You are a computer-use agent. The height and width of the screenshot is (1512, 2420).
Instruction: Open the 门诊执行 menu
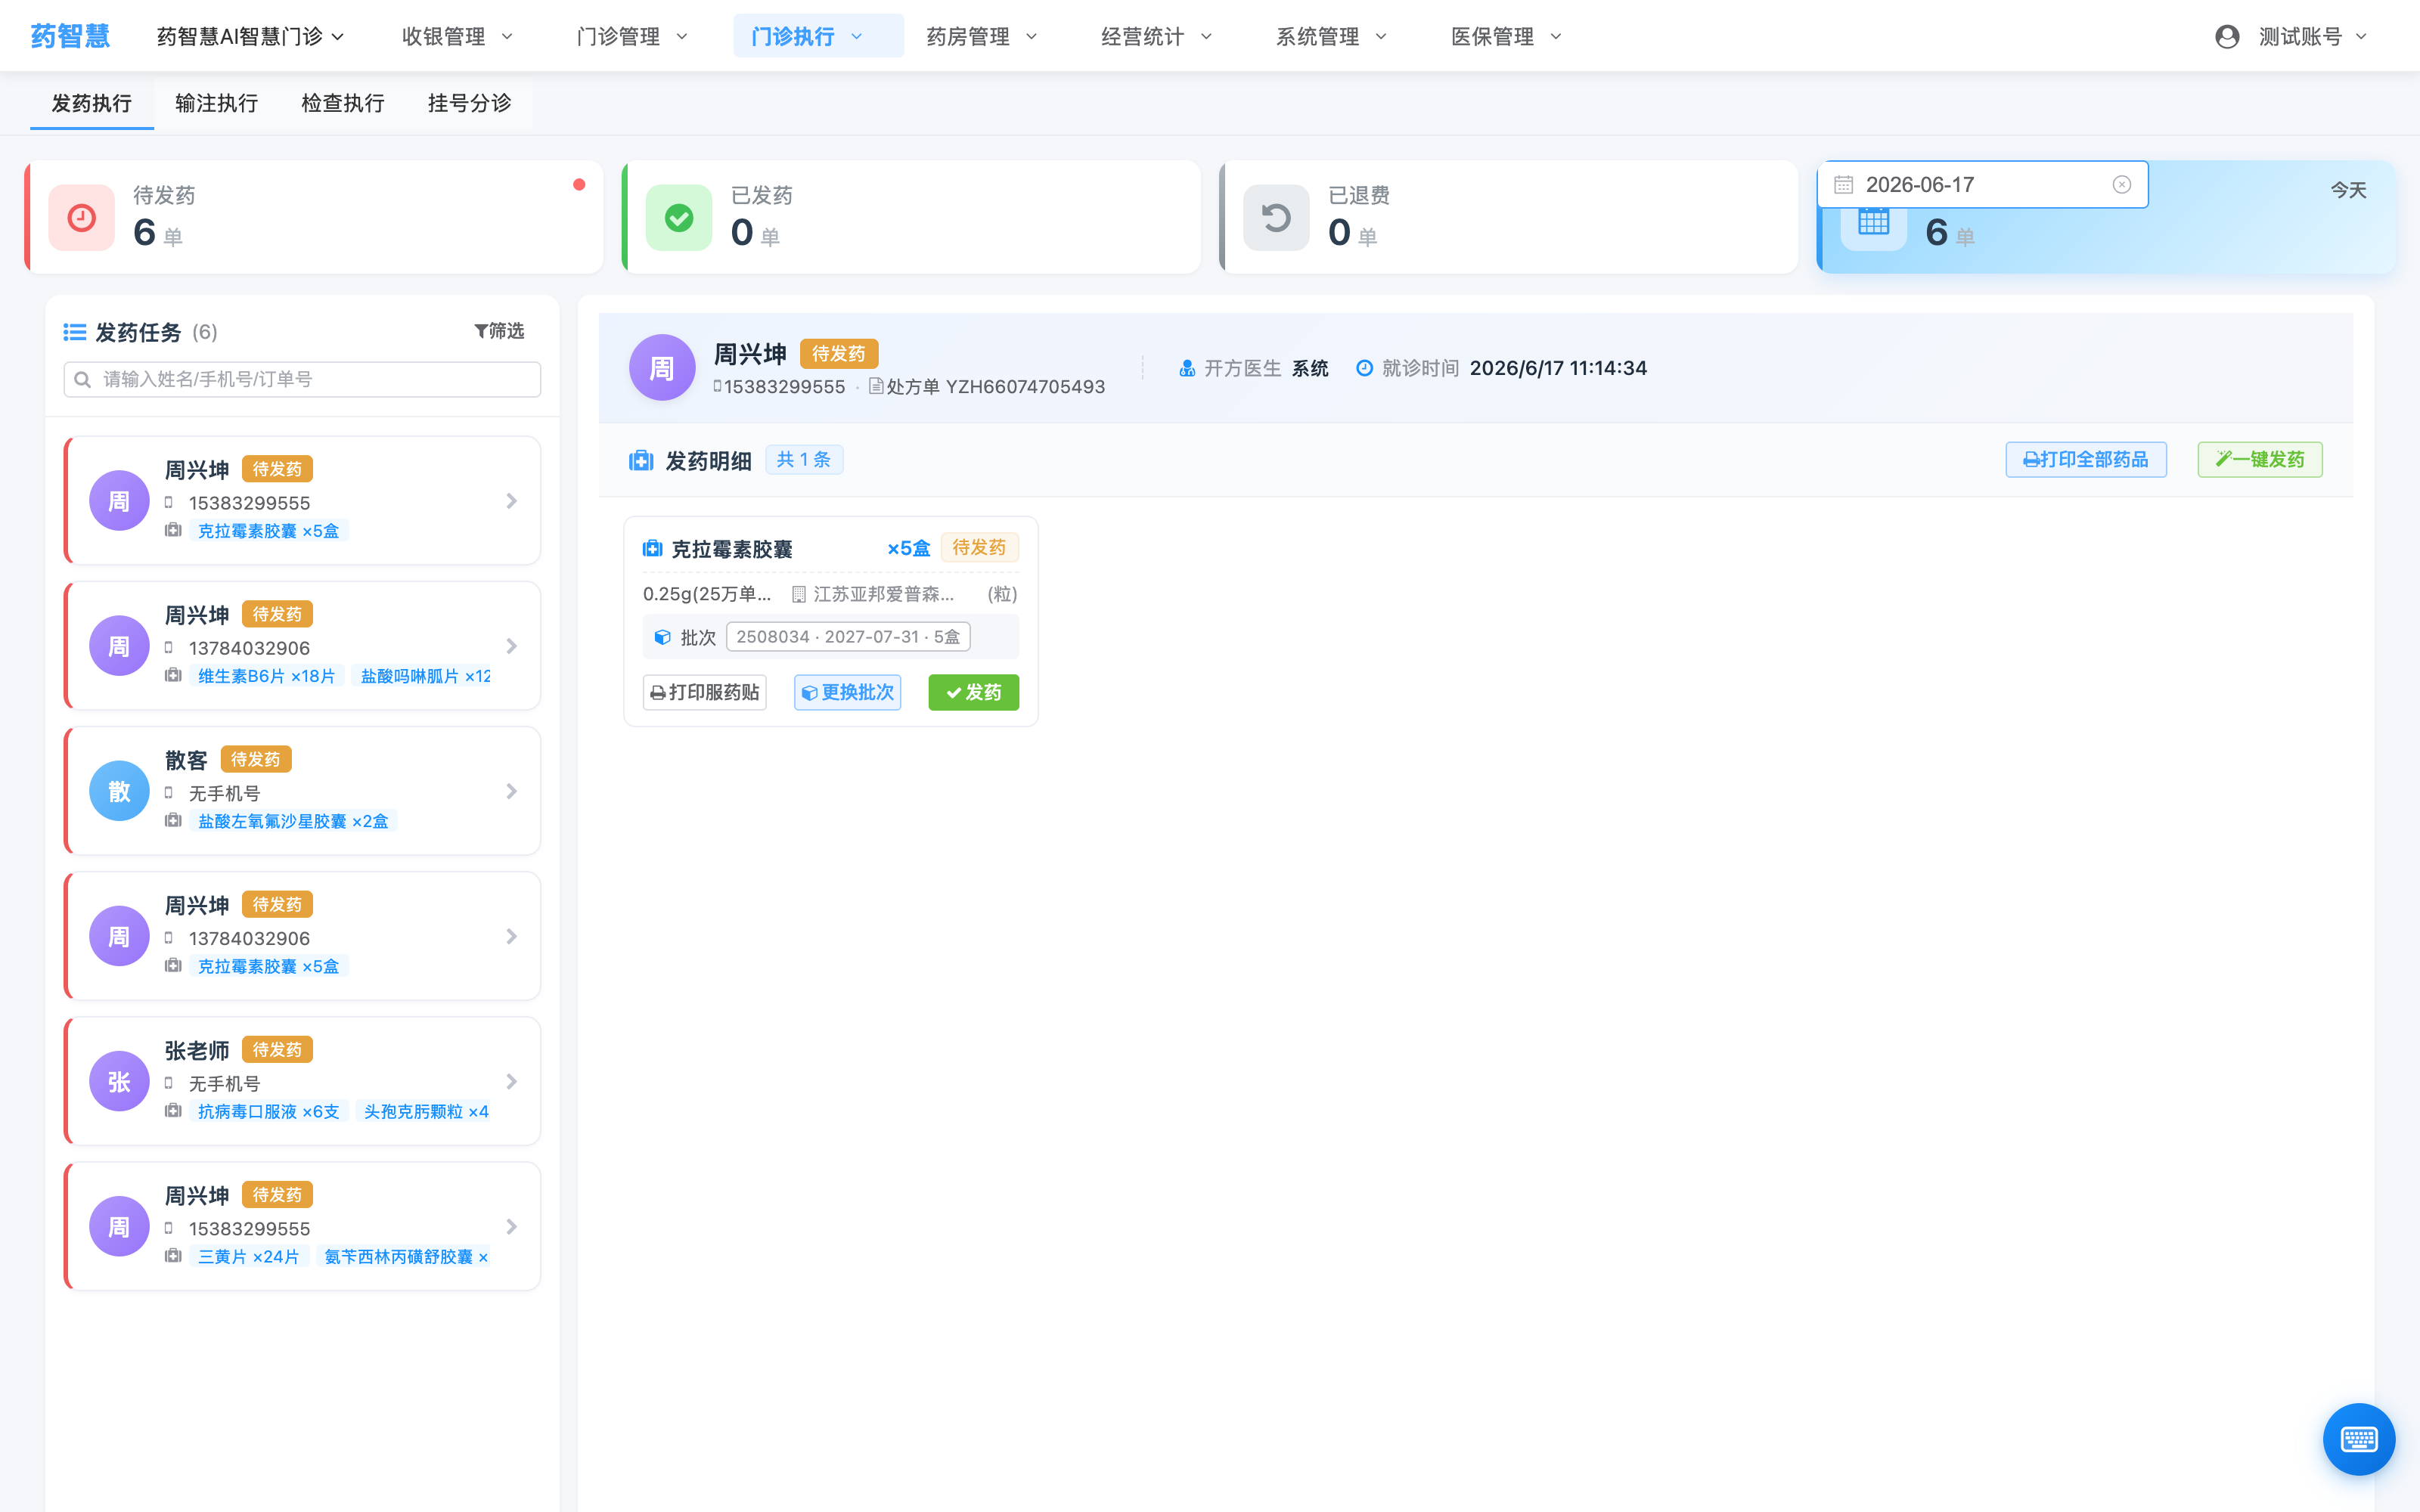tap(818, 36)
